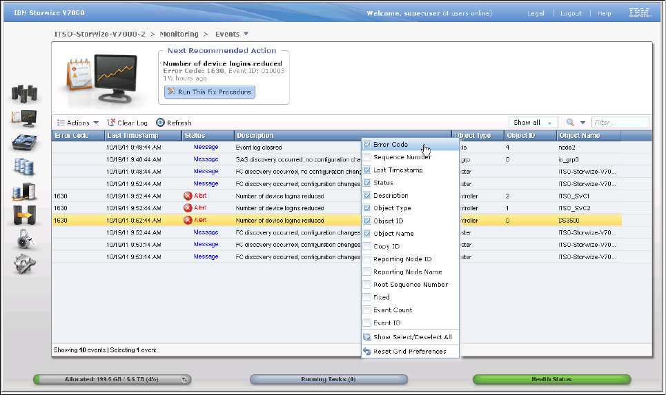The width and height of the screenshot is (666, 395).
Task: Open the Volumes sidebar icon
Action: (24, 167)
